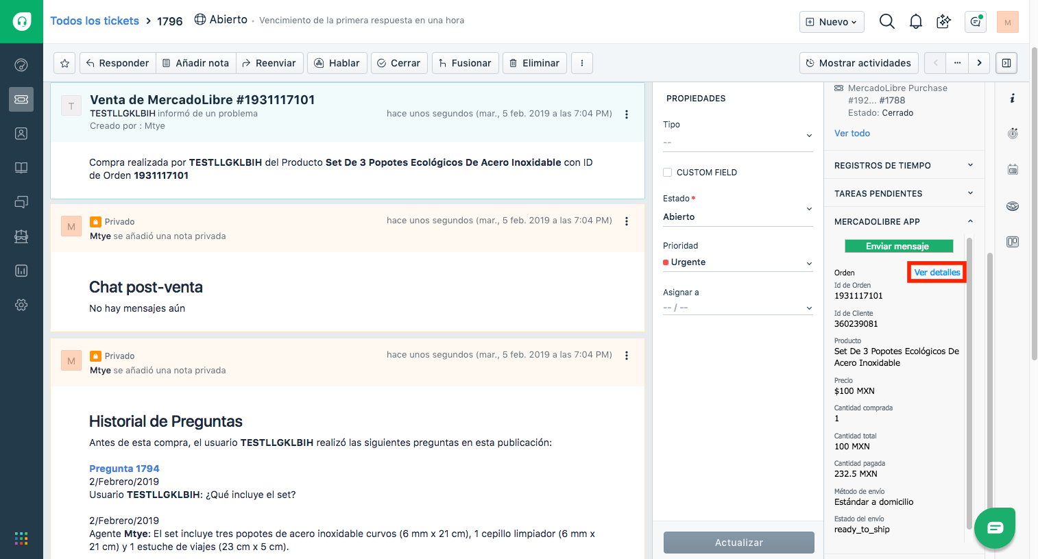
Task: Click Reenviar in the toolbar
Action: 269,63
